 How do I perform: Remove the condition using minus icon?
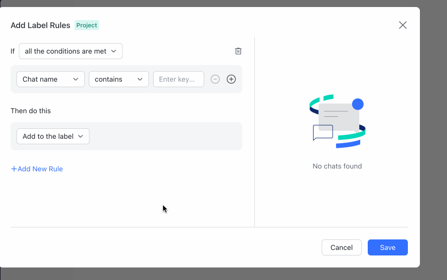pos(215,79)
